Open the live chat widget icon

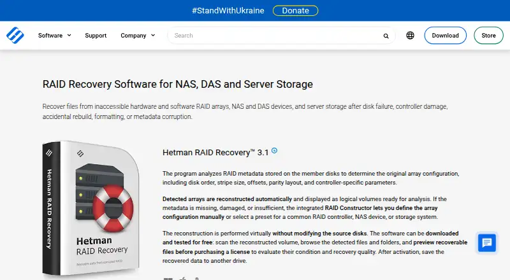coord(487,242)
